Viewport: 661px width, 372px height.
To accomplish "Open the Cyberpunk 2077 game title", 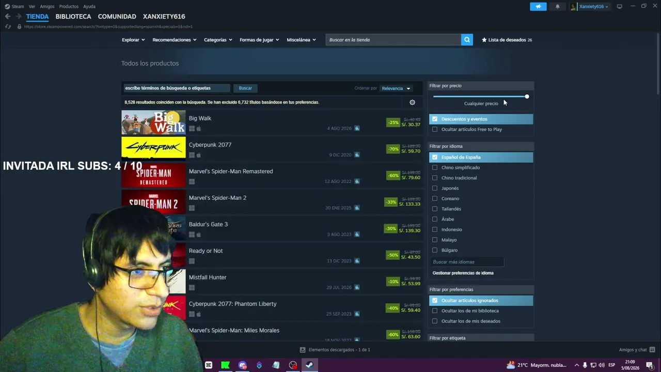I will coord(210,145).
